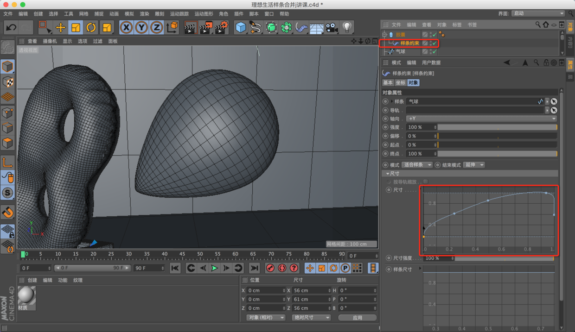Toggle the animation circle beside 强度

pyautogui.click(x=385, y=127)
